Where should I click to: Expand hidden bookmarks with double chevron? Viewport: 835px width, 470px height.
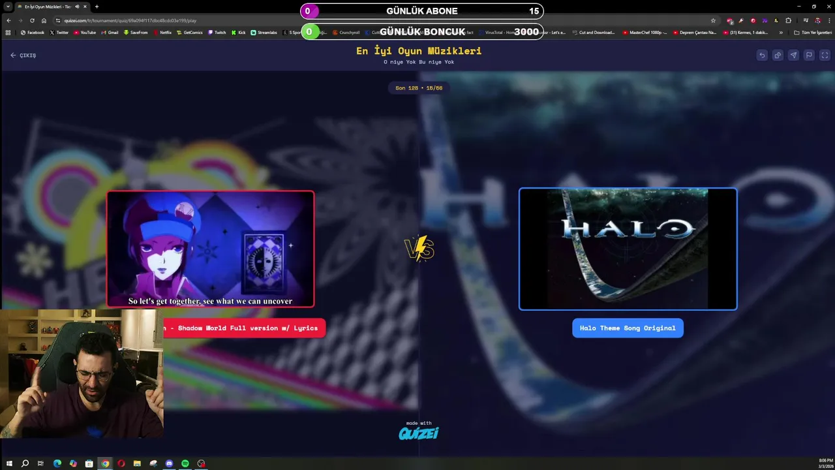781,32
